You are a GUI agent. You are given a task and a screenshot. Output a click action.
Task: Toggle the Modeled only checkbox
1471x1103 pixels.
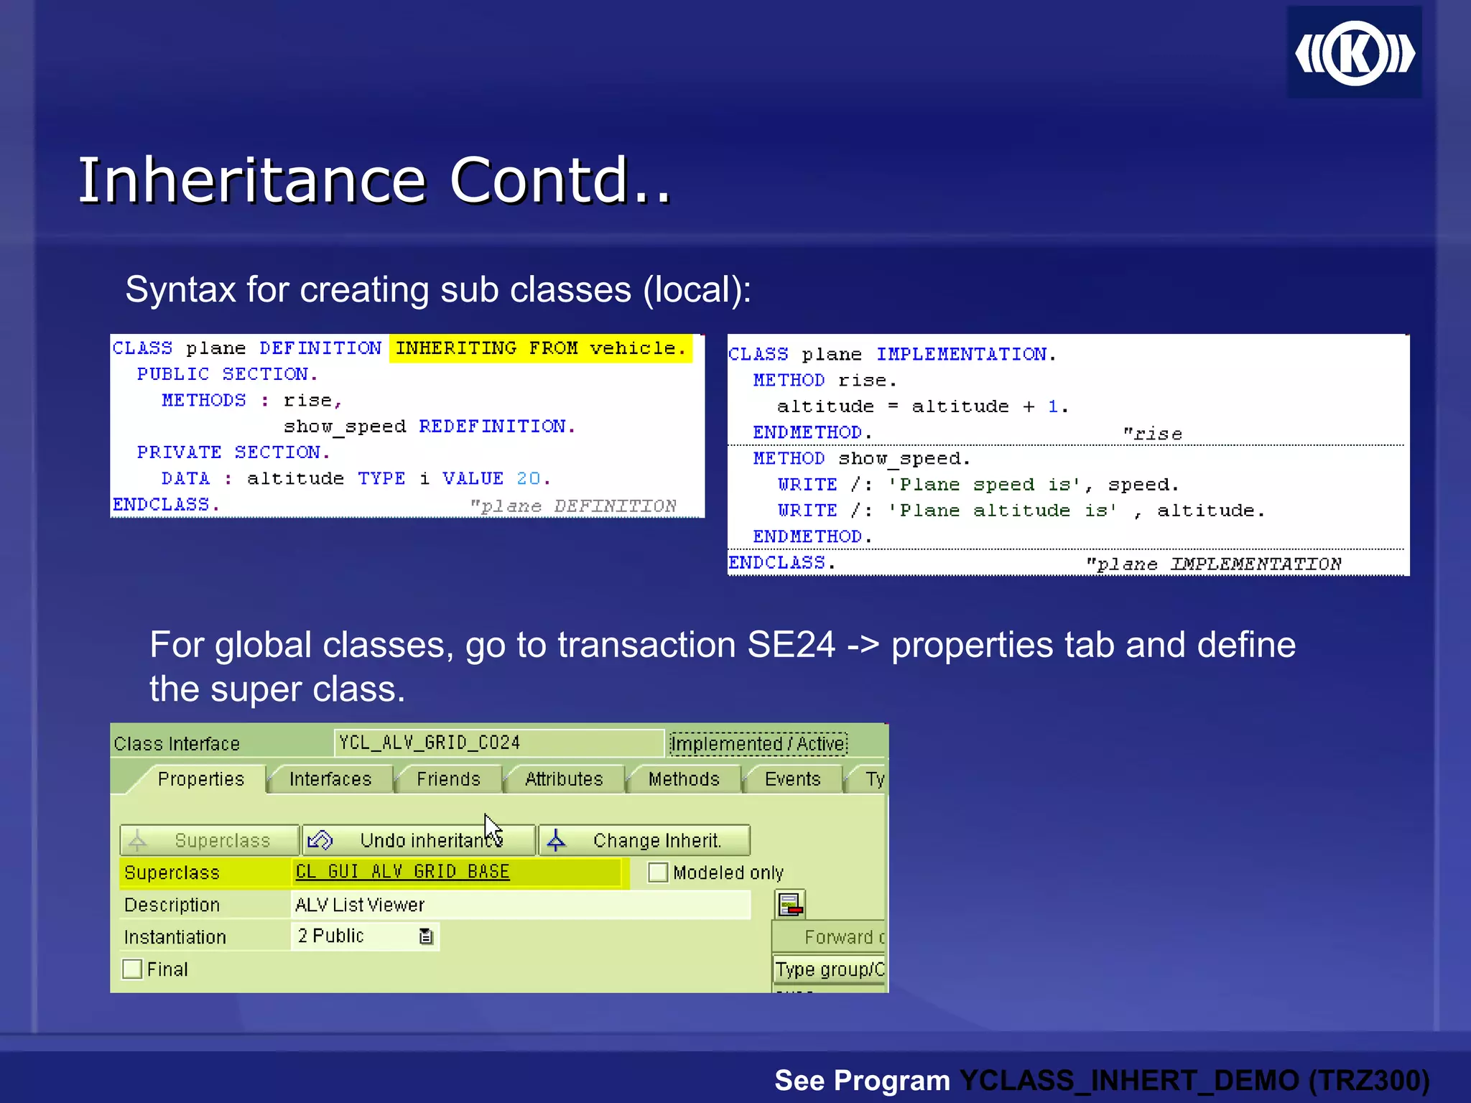[657, 872]
